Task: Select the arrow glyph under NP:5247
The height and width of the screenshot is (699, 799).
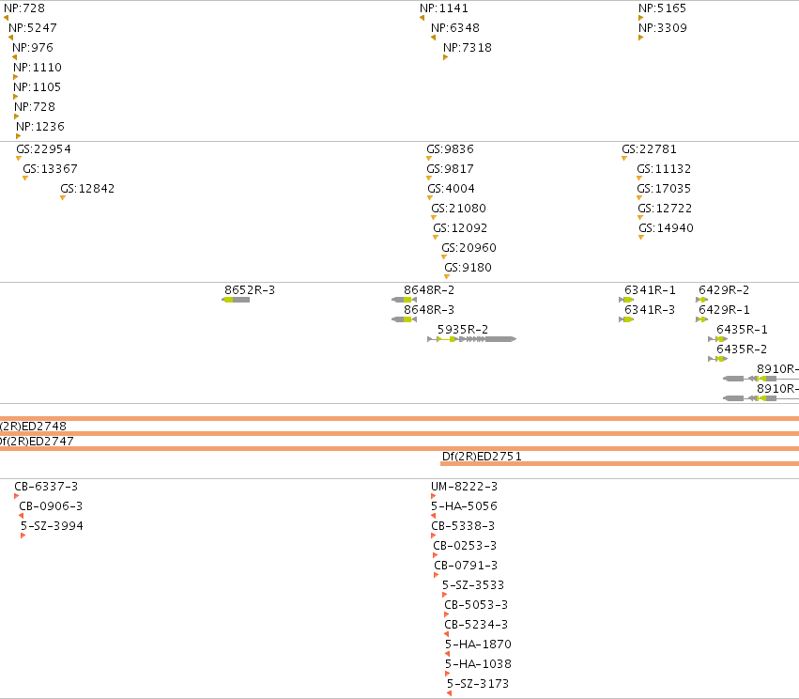Action: pos(10,38)
